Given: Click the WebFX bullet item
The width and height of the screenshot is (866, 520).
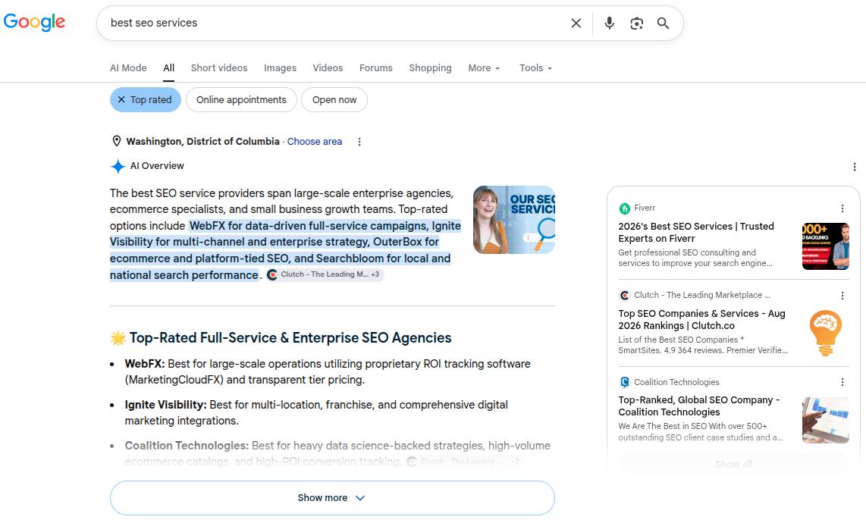Looking at the screenshot, I should coord(328,372).
